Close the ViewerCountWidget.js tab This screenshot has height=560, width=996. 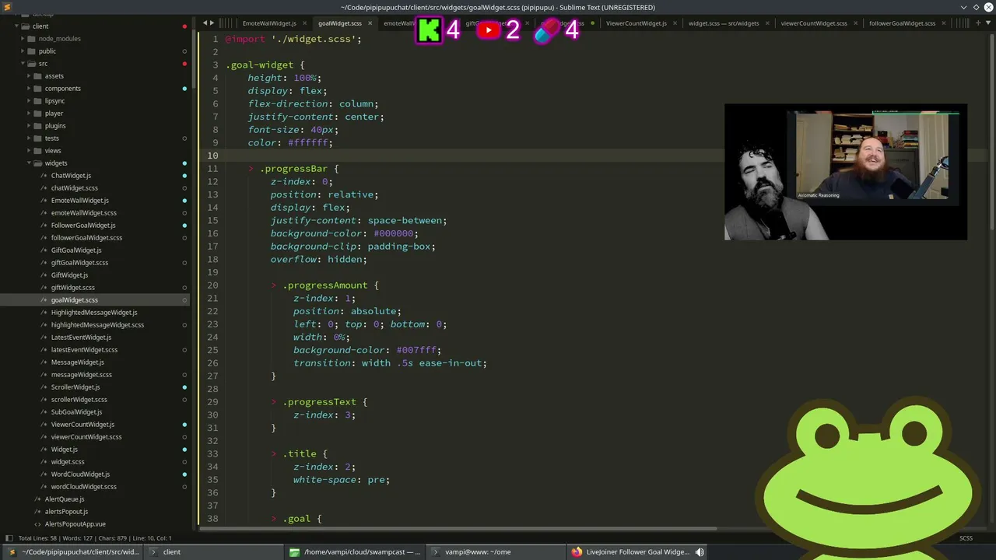675,23
